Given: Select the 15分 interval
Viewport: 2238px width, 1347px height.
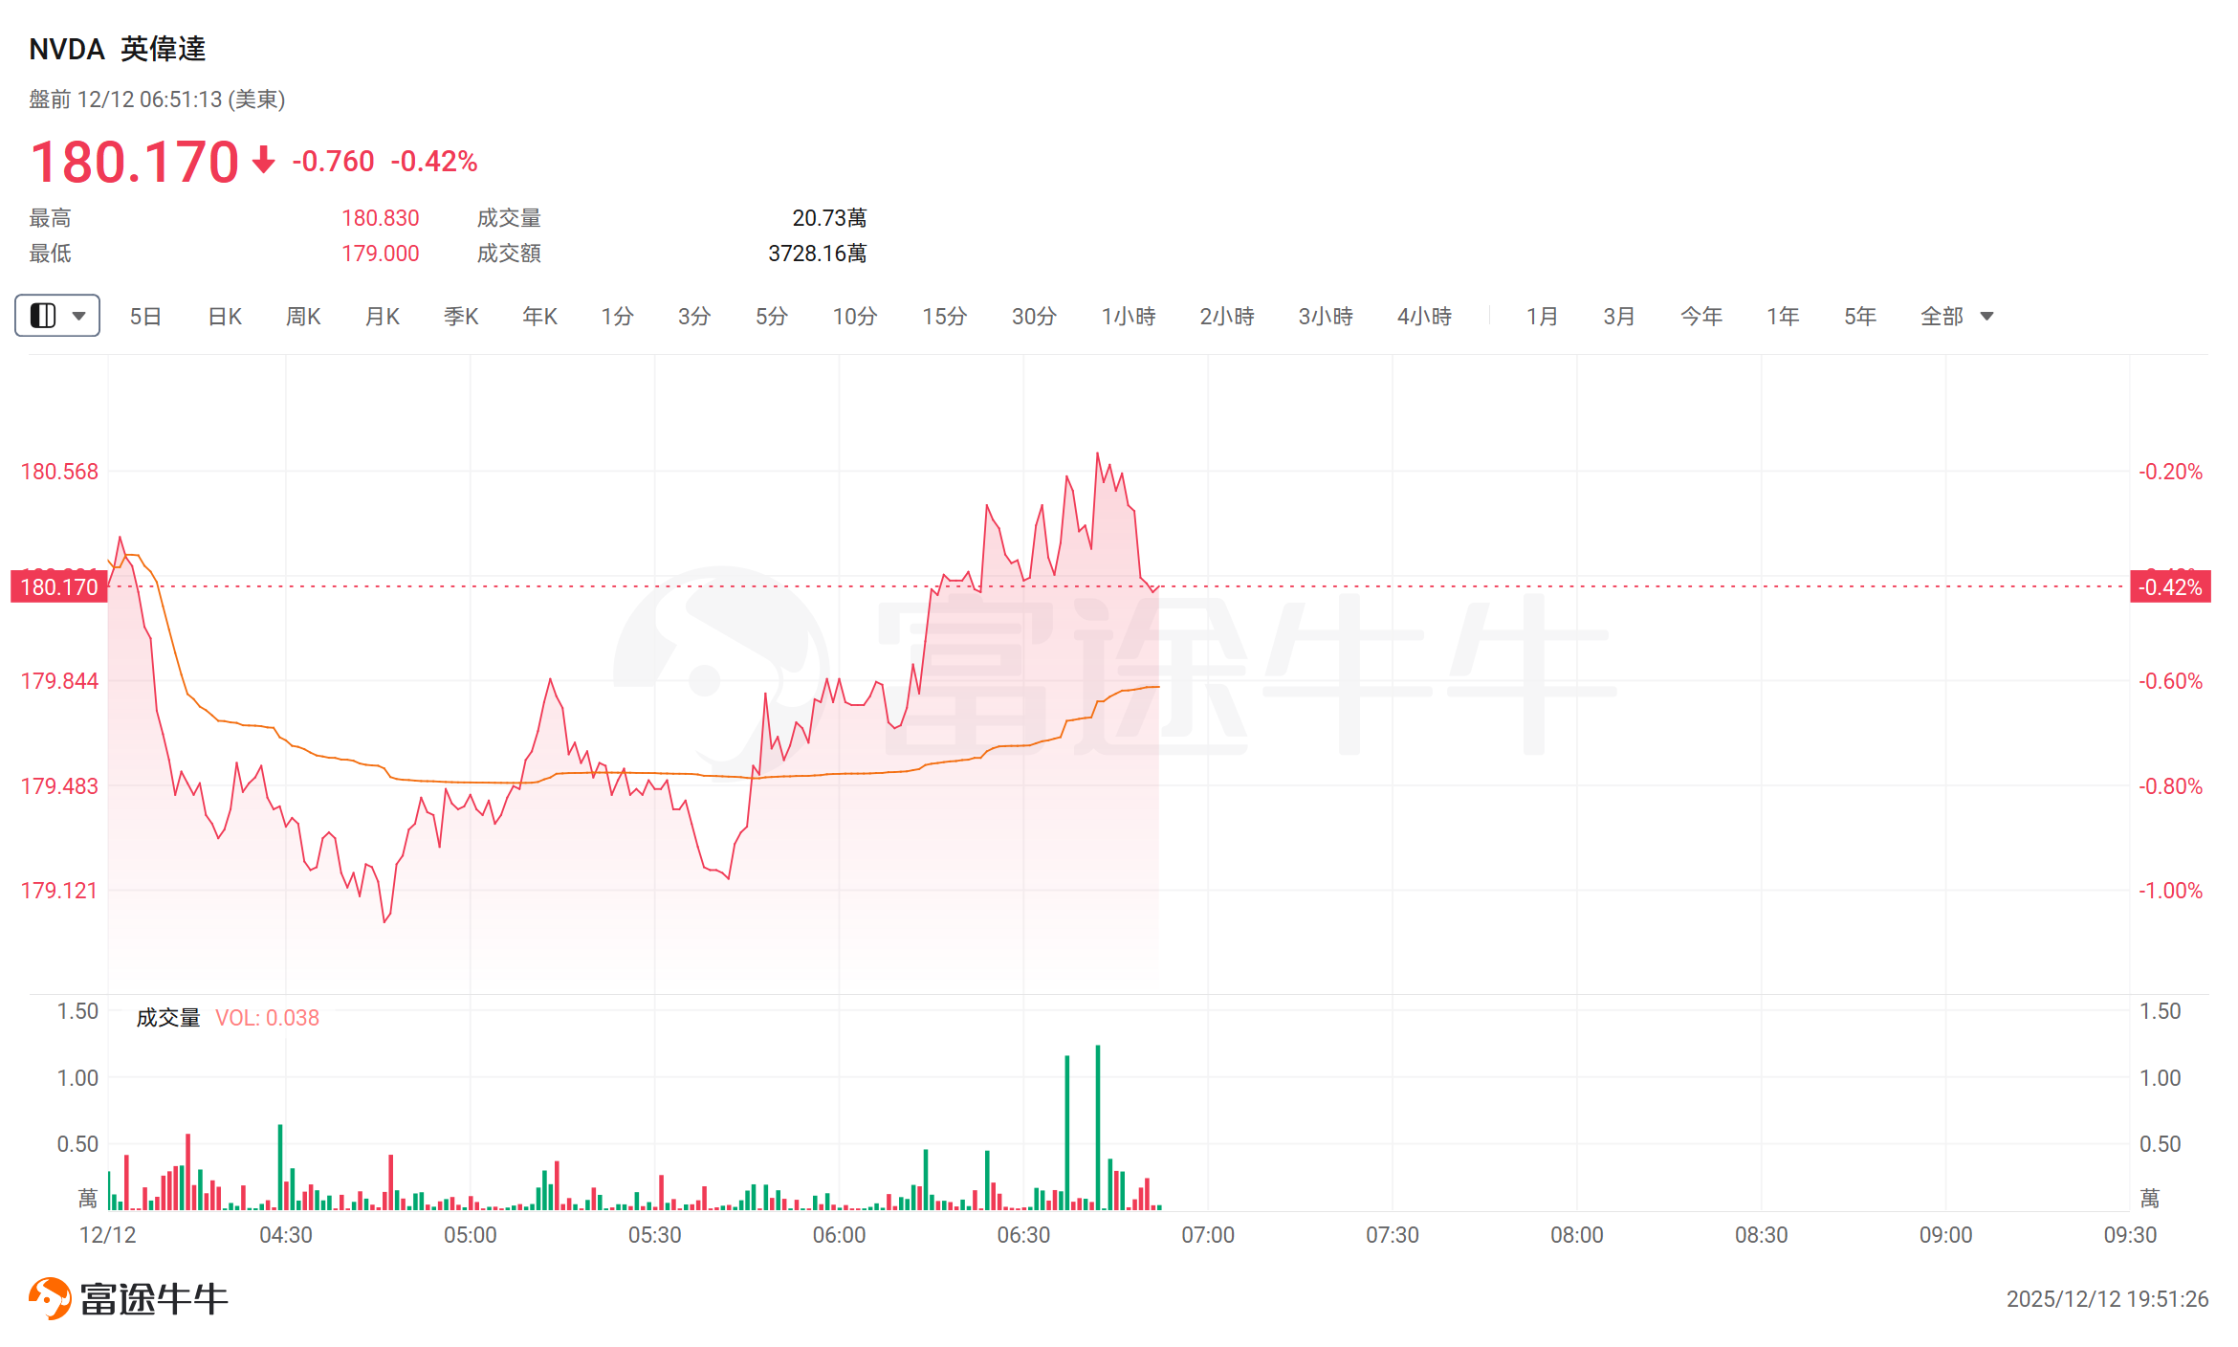Looking at the screenshot, I should (x=944, y=316).
